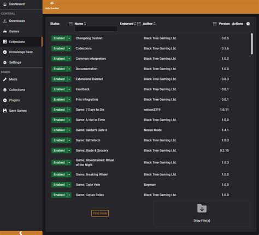Click version 1.4.1 of Baldur's Gate 3
This screenshot has width=259, height=235.
(225, 130)
